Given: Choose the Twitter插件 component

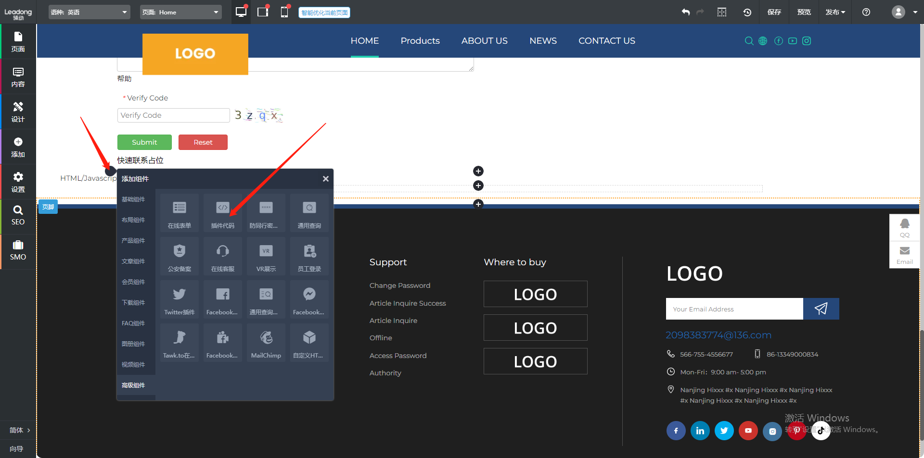Looking at the screenshot, I should tap(179, 299).
